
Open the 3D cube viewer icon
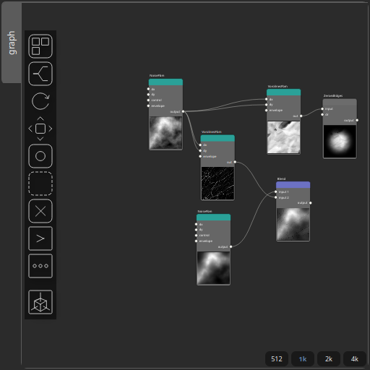40,302
